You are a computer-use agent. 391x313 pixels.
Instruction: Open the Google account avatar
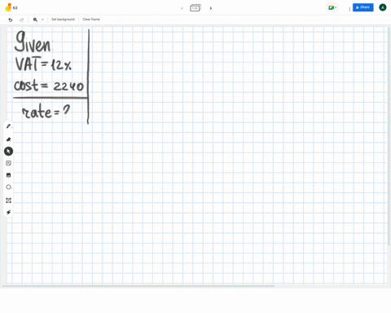[x=383, y=7]
